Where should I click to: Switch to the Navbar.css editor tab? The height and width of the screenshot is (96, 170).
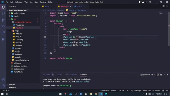[x=81, y=6]
